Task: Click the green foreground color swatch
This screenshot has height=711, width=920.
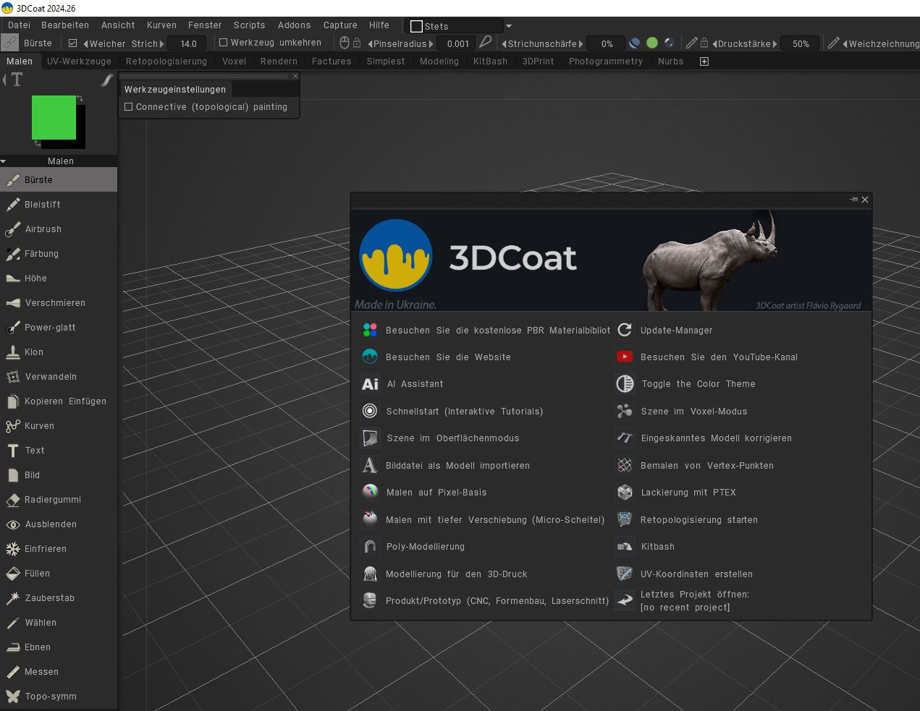Action: point(54,117)
